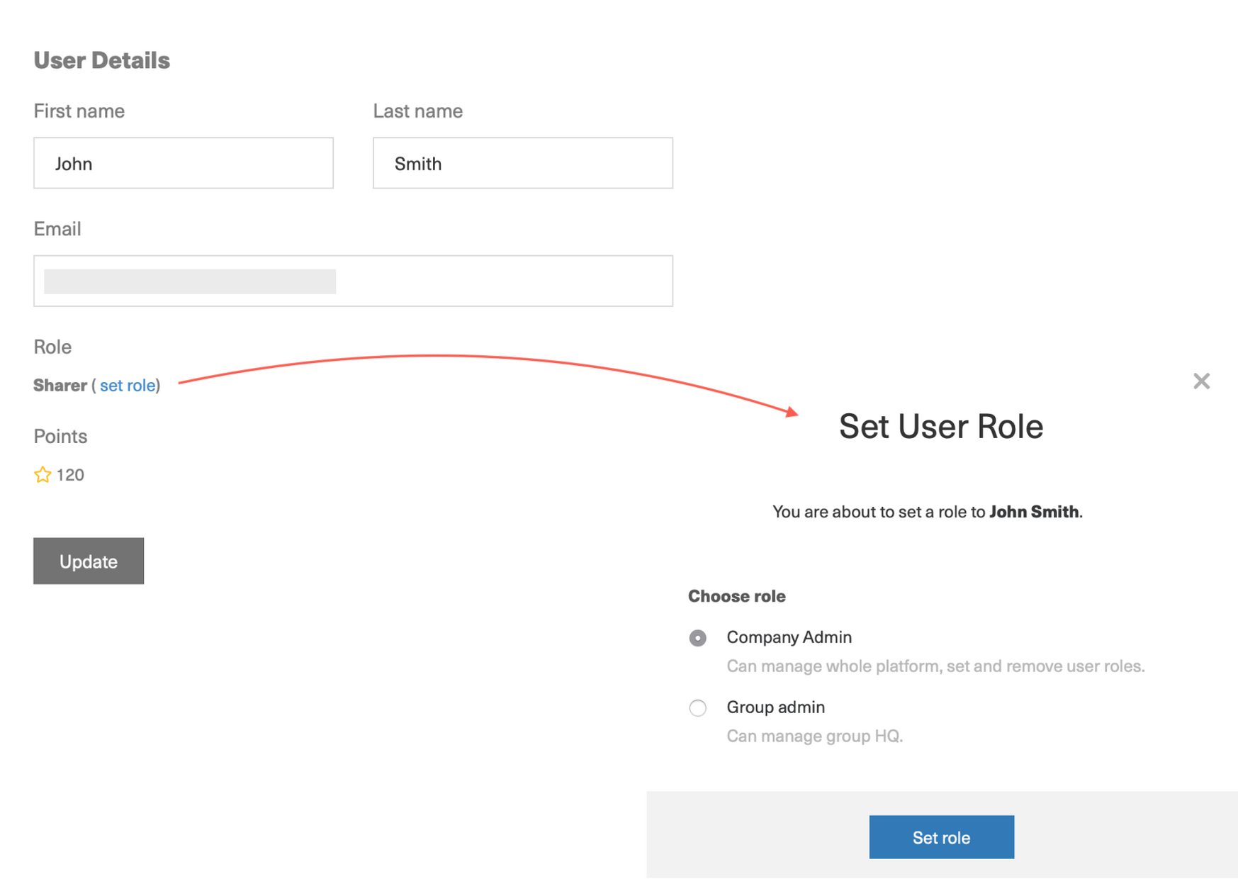Click the 120 points value
This screenshot has height=879, width=1238.
tap(70, 475)
